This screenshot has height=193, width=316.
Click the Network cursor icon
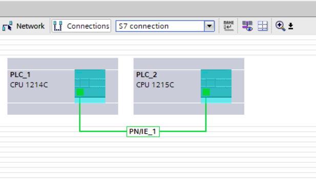pos(7,26)
